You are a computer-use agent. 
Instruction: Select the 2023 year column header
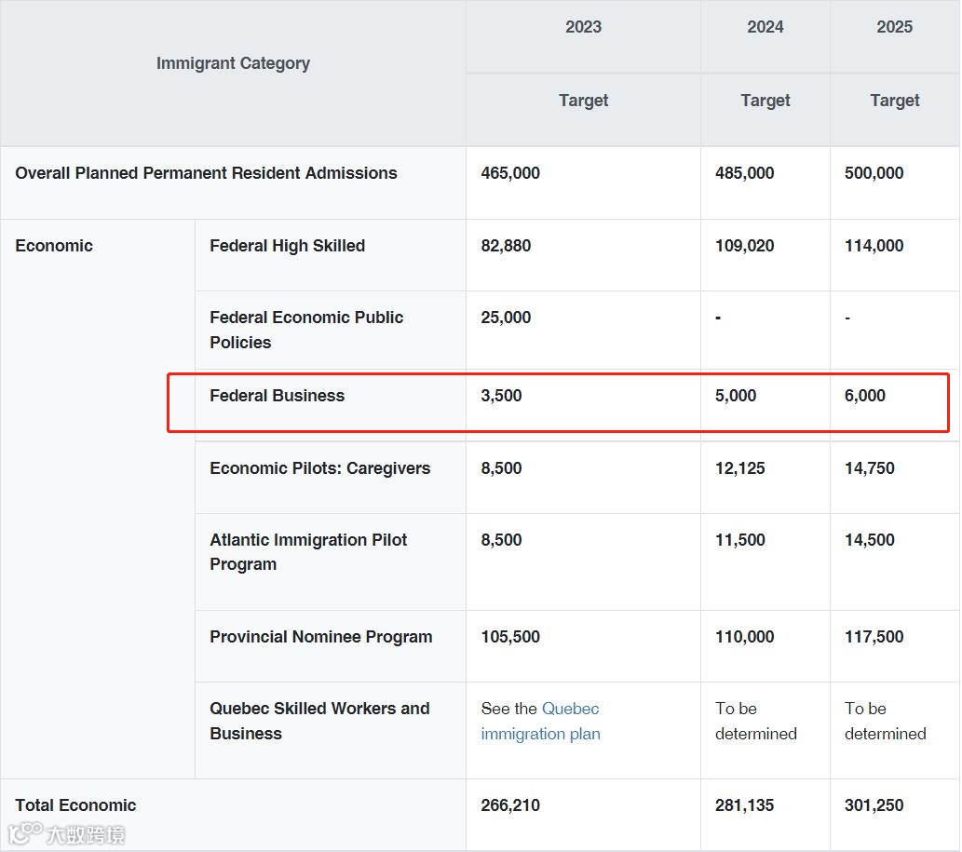coord(583,27)
